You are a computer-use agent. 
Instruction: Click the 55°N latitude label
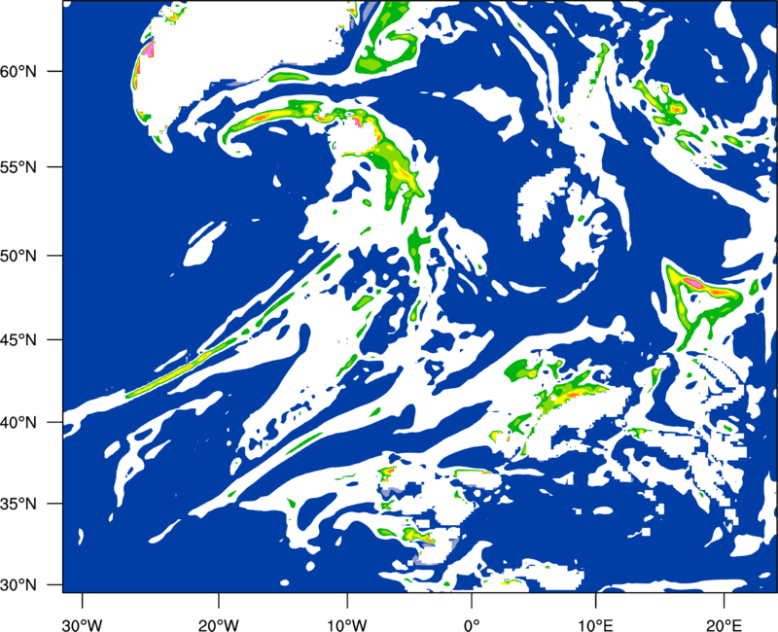click(18, 167)
